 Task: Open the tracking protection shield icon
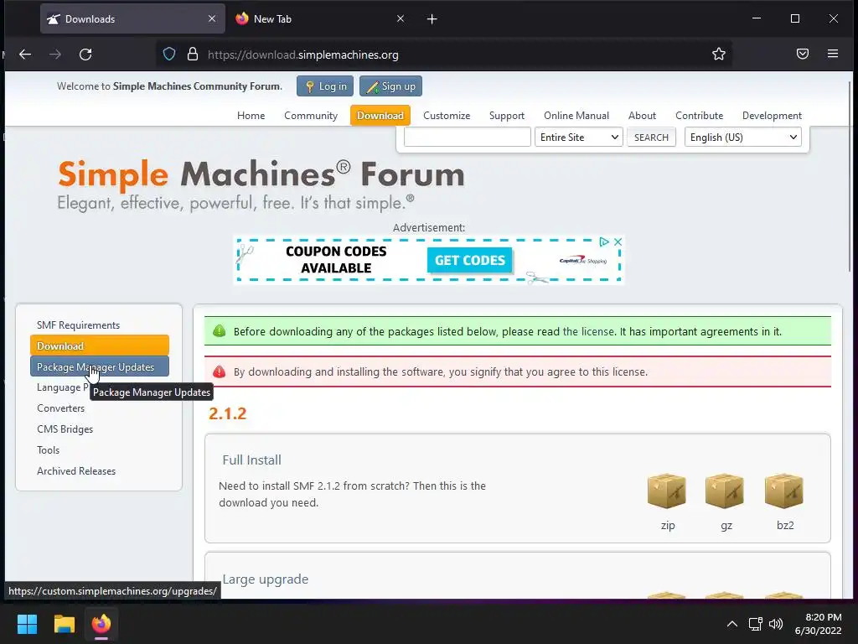tap(169, 55)
